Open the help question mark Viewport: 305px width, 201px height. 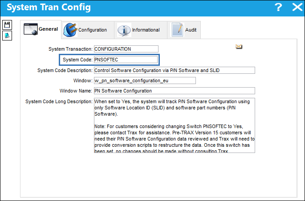[278, 8]
